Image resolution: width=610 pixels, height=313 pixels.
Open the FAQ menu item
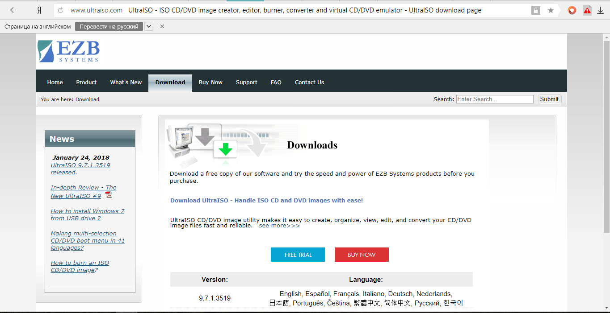(x=276, y=82)
